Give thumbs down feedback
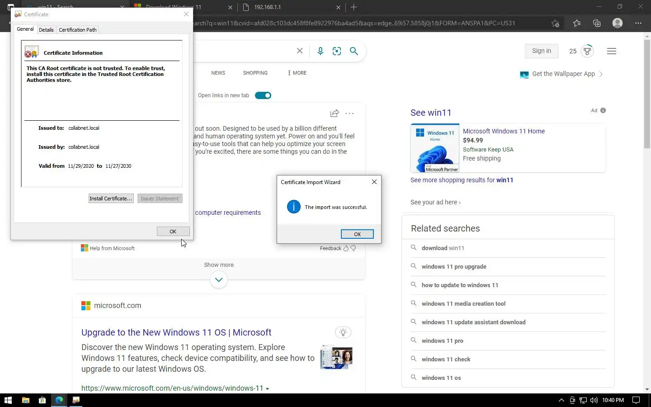This screenshot has width=651, height=407. [353, 248]
